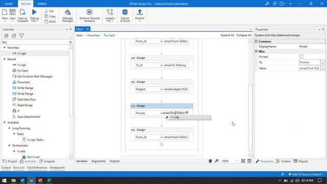Select Save Attachments activity
Screen dimensions: 327x184
click(x=29, y=117)
